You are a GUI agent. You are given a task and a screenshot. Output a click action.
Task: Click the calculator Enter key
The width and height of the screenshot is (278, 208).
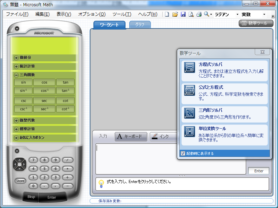pos(52,197)
